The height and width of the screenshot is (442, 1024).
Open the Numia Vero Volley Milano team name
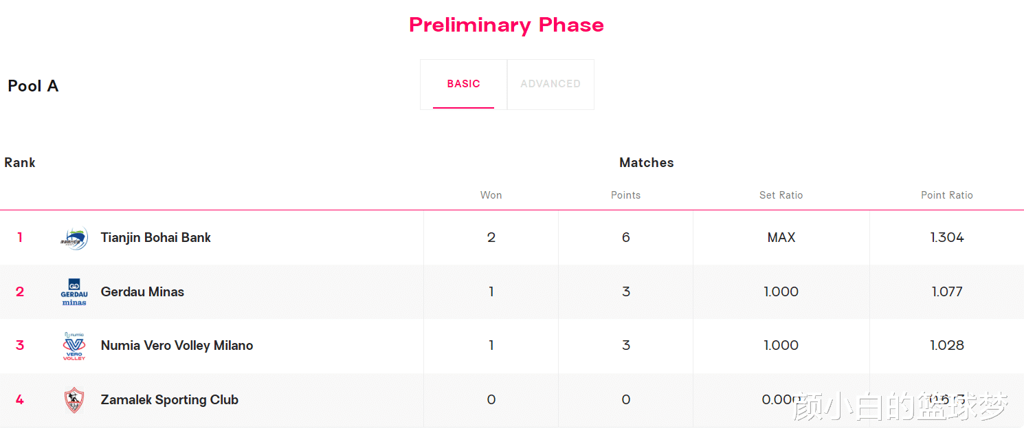pos(177,346)
